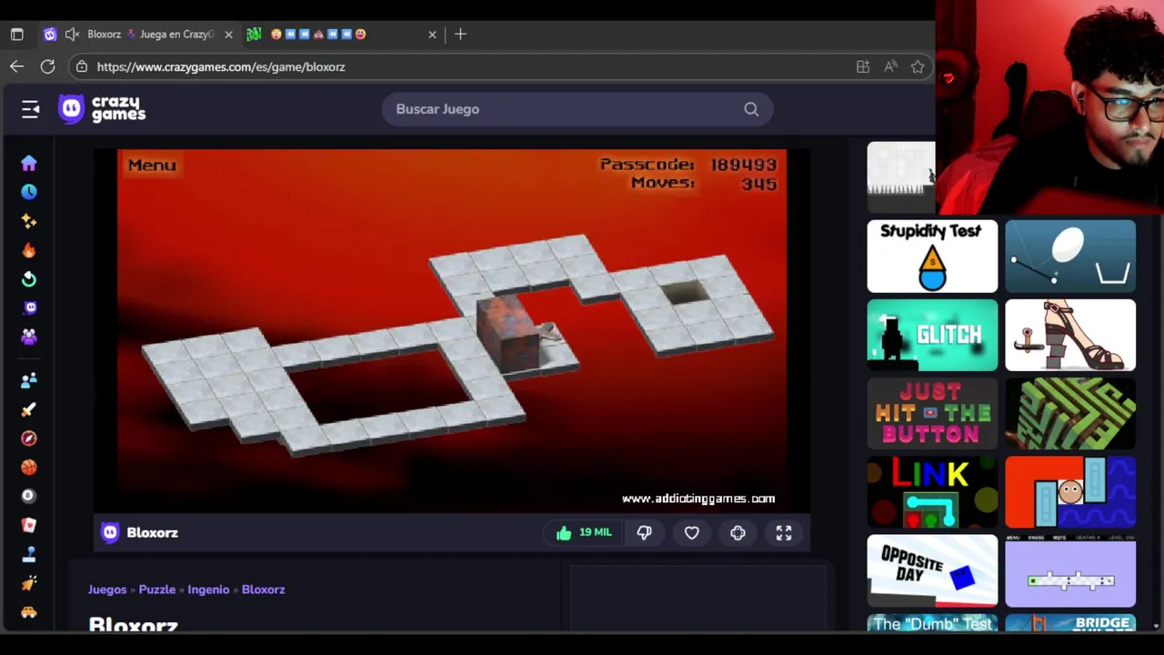Image resolution: width=1164 pixels, height=655 pixels.
Task: Focus the Buscar Juego search field
Action: (577, 109)
